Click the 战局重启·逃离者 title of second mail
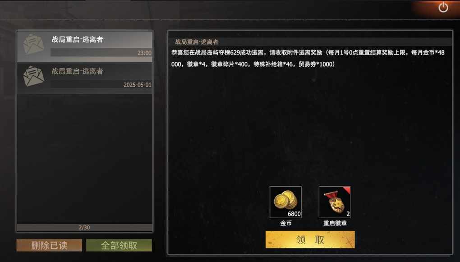Image resolution: width=460 pixels, height=262 pixels. (x=78, y=71)
